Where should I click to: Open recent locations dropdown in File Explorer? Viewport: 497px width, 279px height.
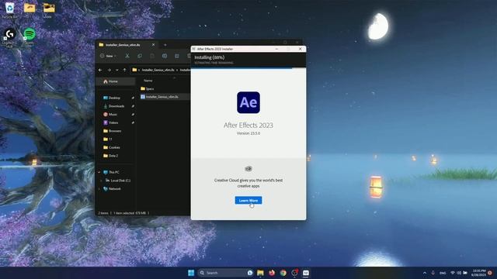[x=117, y=70]
